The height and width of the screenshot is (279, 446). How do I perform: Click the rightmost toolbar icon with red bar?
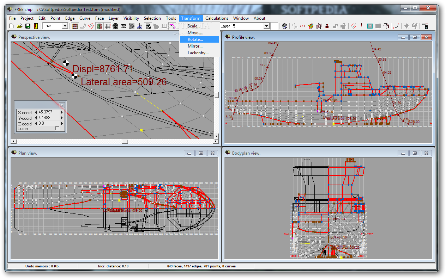[425, 26]
